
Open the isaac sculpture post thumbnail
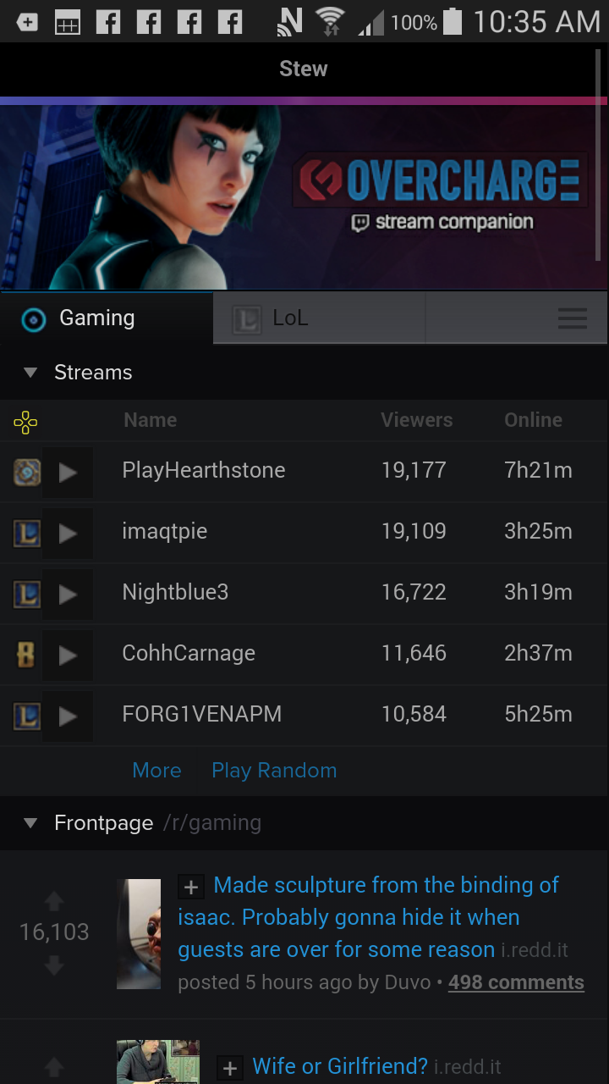(138, 933)
